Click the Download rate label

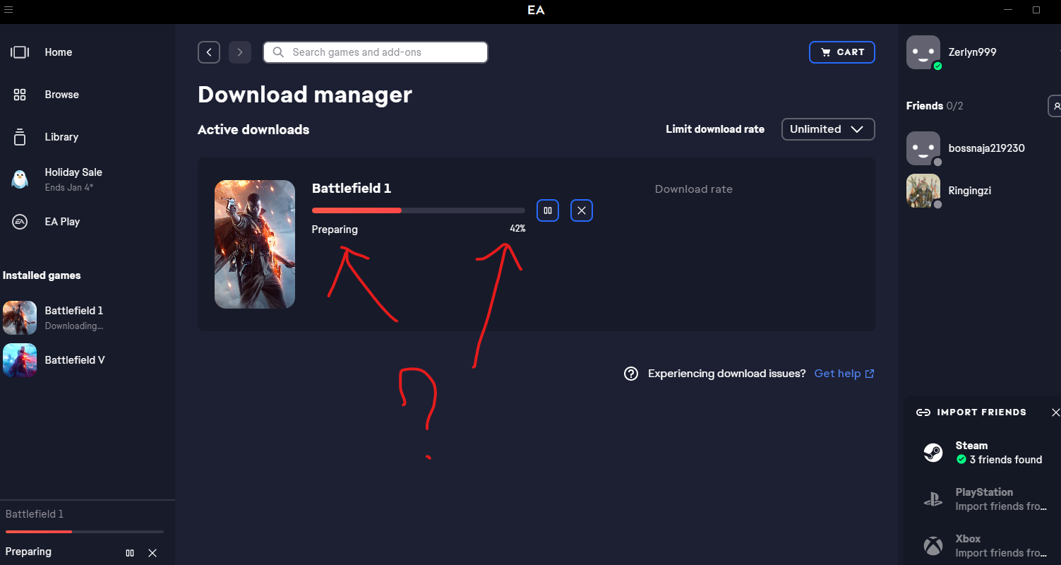(x=694, y=189)
